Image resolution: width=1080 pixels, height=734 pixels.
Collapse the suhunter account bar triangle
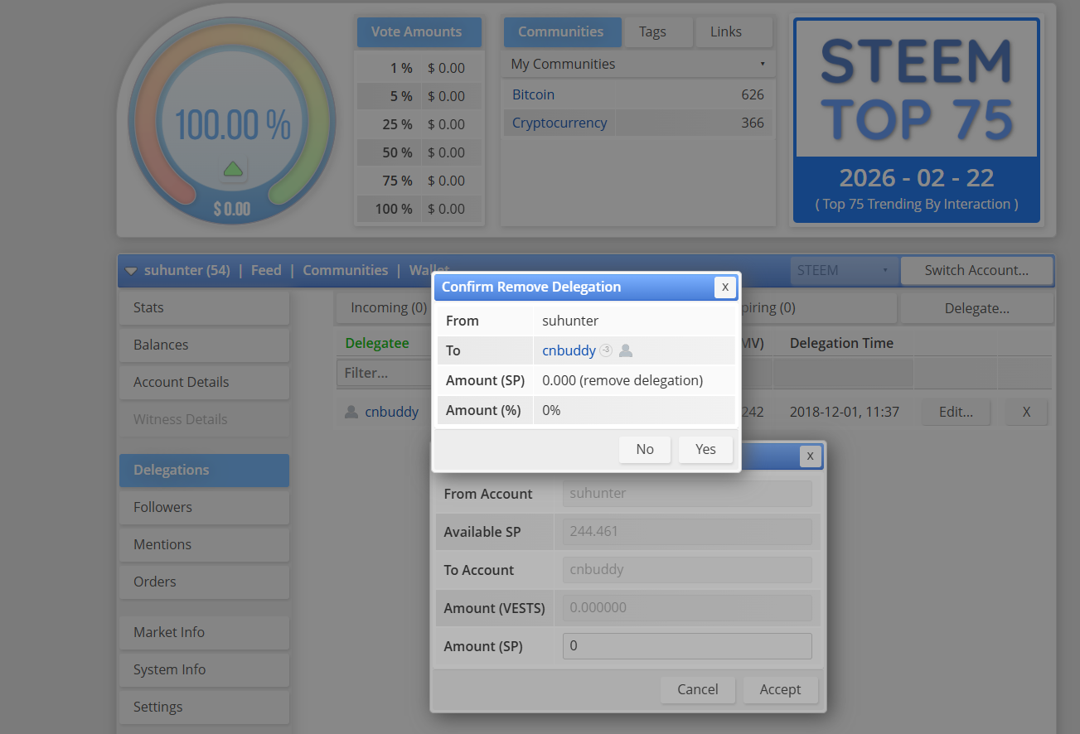(x=131, y=271)
